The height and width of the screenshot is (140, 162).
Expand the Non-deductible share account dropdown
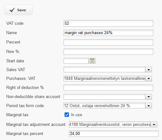coord(149,97)
